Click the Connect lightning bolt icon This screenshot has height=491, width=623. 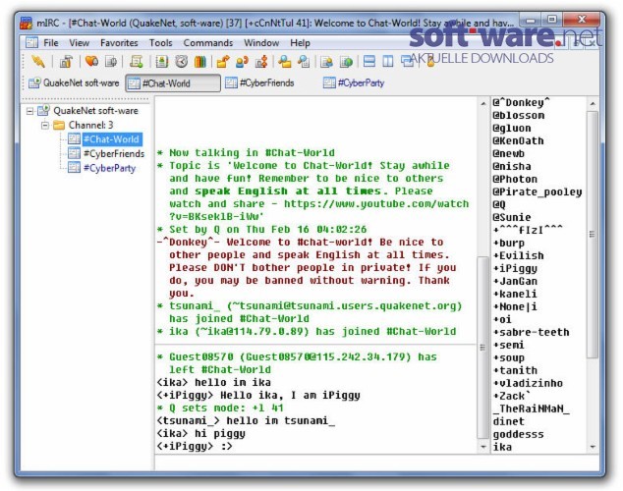coord(38,62)
